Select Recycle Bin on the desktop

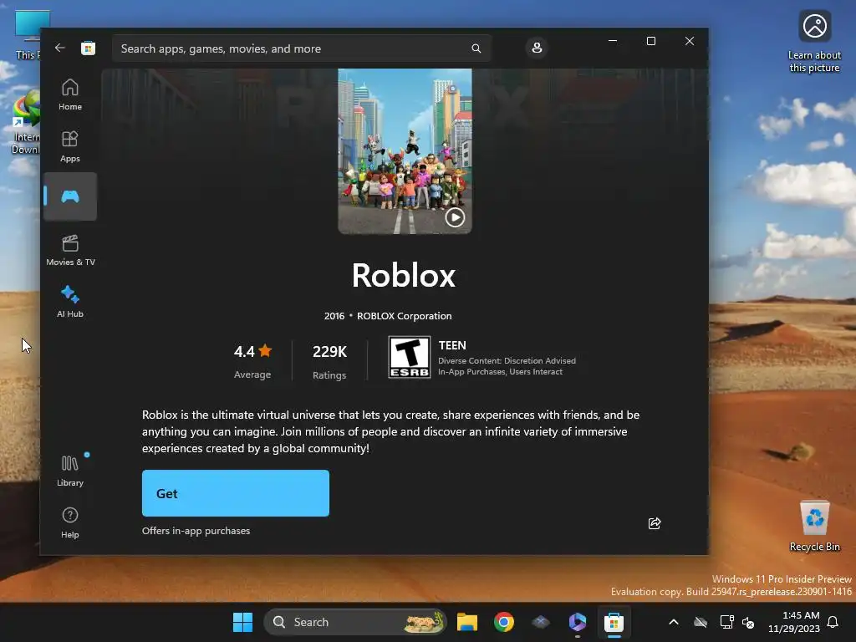click(814, 526)
